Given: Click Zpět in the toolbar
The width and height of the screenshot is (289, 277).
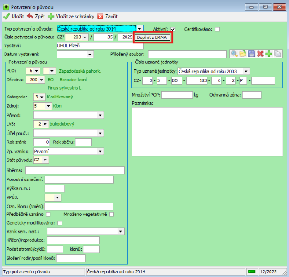Looking at the screenshot, I should tap(36, 16).
